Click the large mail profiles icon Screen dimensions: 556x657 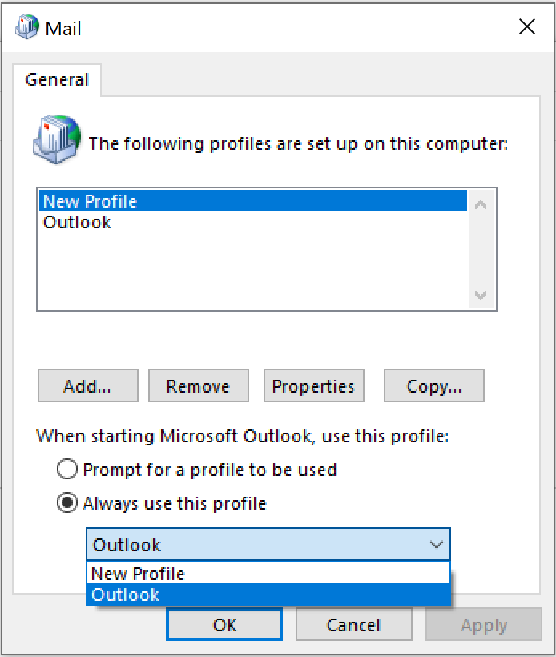[x=57, y=139]
